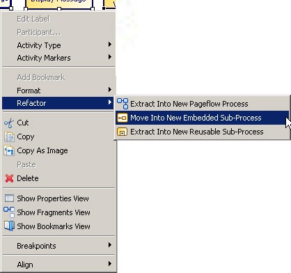Click the selected activity box handle at top

pyautogui.click(x=59, y=9)
